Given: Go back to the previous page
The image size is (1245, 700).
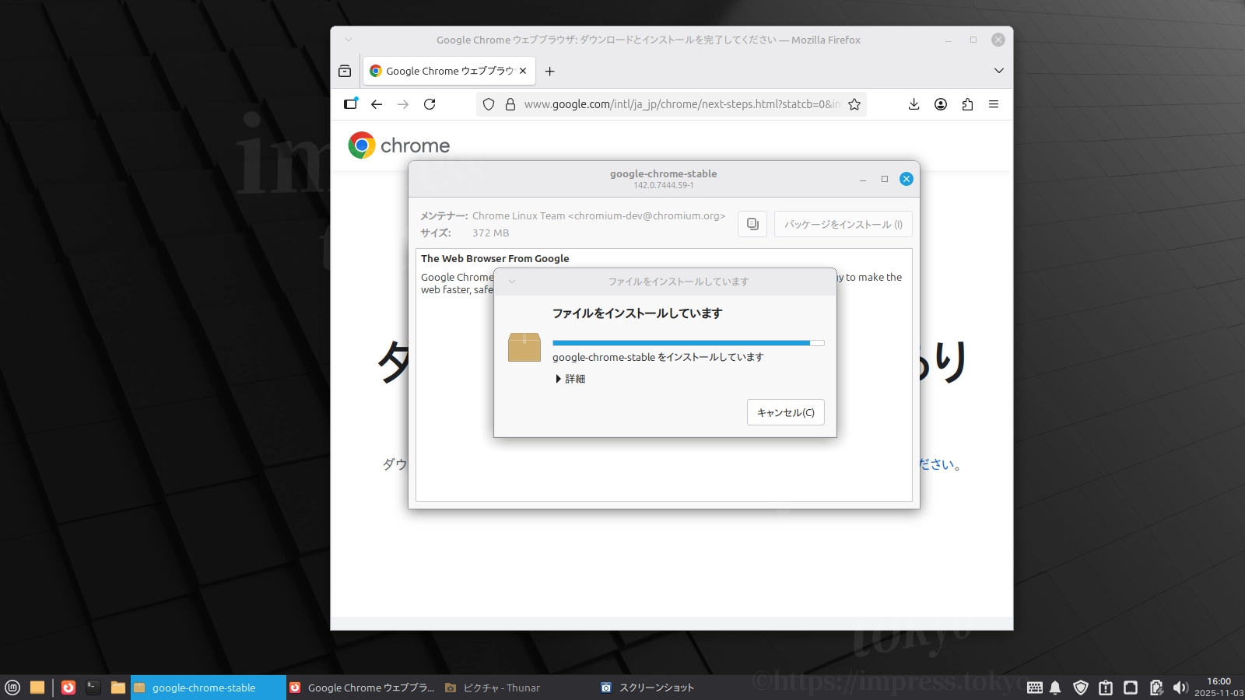Looking at the screenshot, I should pyautogui.click(x=377, y=104).
